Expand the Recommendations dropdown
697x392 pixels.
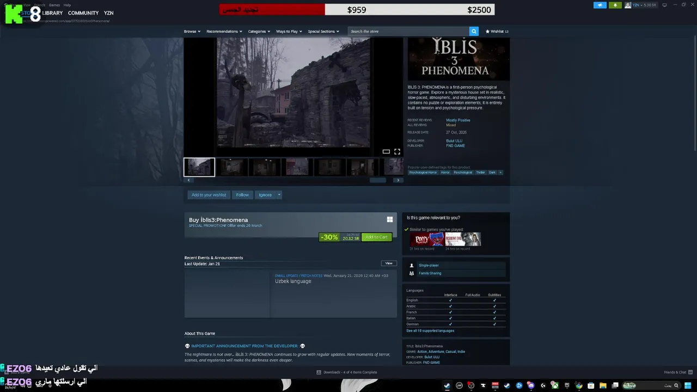pos(224,31)
